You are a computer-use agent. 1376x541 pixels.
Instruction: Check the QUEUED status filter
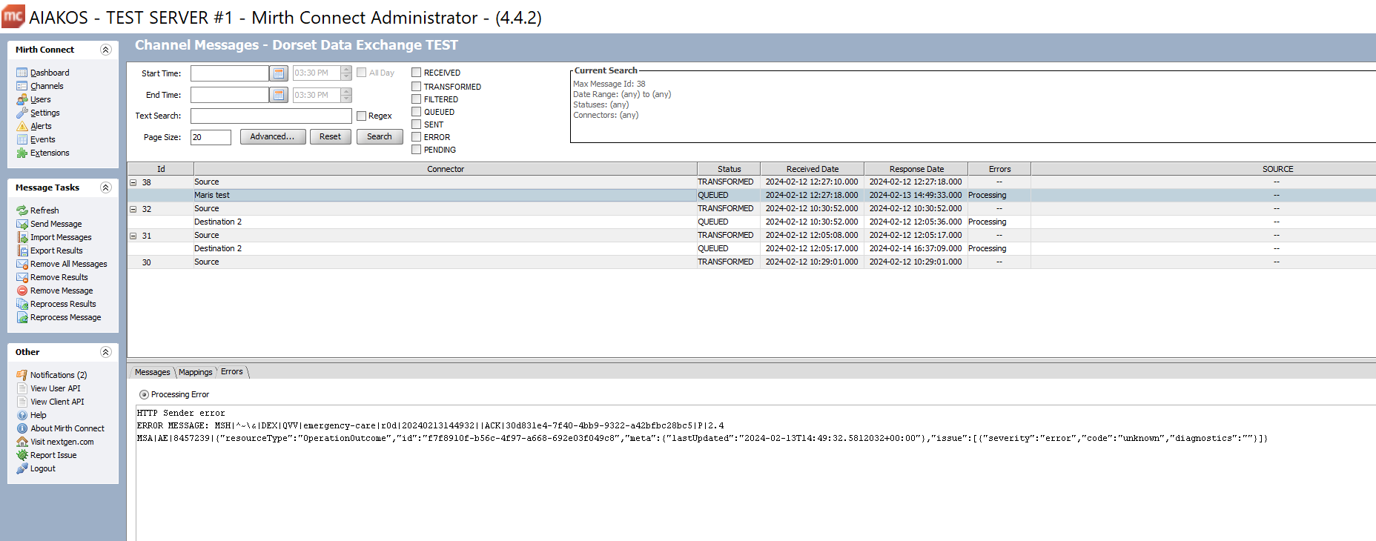417,112
